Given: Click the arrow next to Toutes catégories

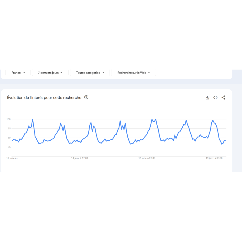Looking at the screenshot, I should pos(103,73).
